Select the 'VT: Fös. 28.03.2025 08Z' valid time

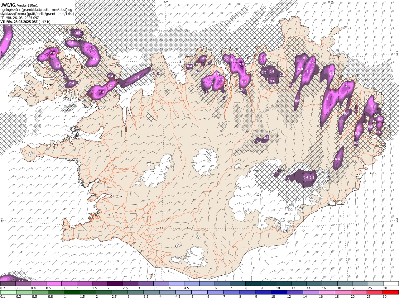[x=19, y=22]
